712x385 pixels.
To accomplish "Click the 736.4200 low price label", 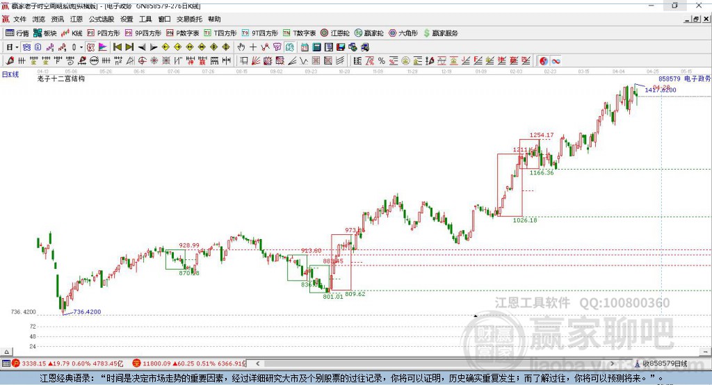I will (87, 312).
